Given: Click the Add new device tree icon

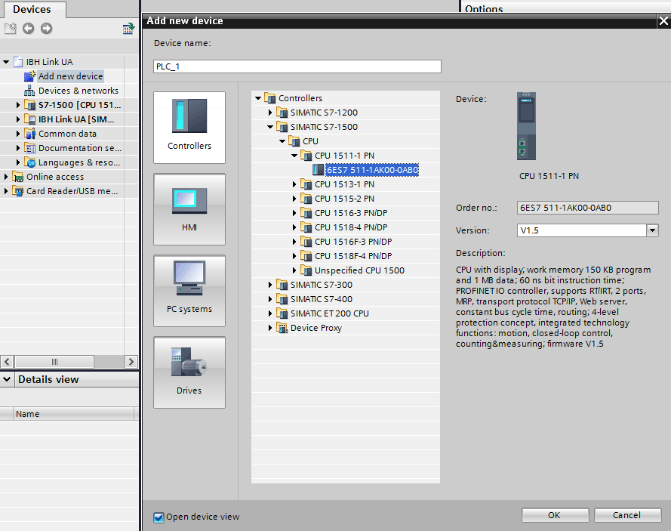Looking at the screenshot, I should pyautogui.click(x=30, y=76).
